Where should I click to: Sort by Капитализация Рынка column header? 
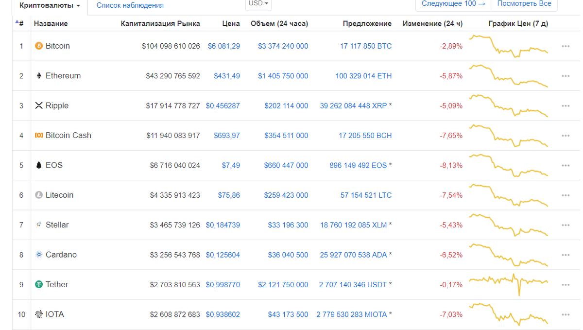(160, 23)
